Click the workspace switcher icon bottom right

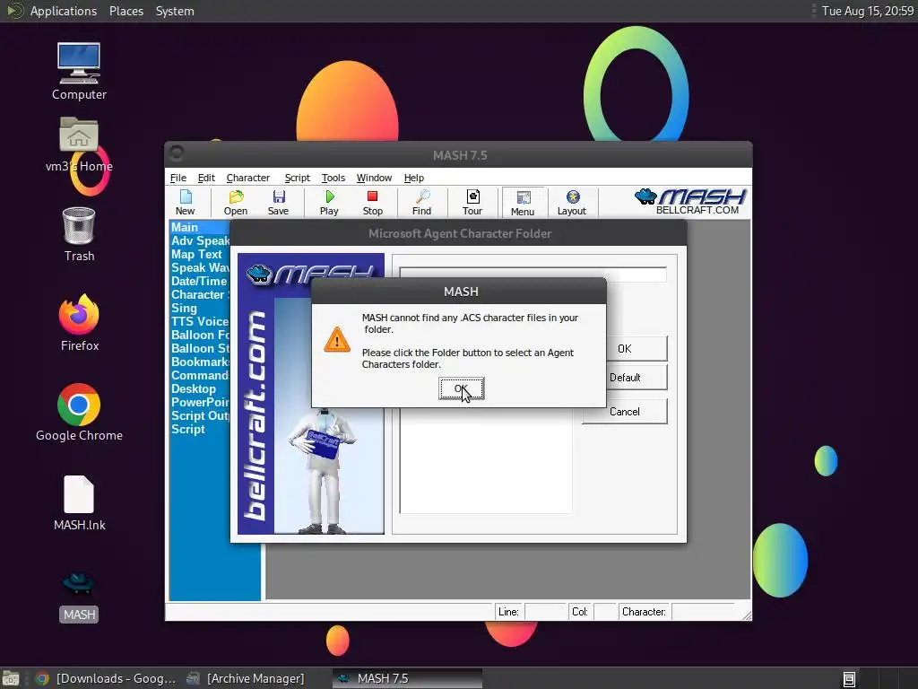849,679
